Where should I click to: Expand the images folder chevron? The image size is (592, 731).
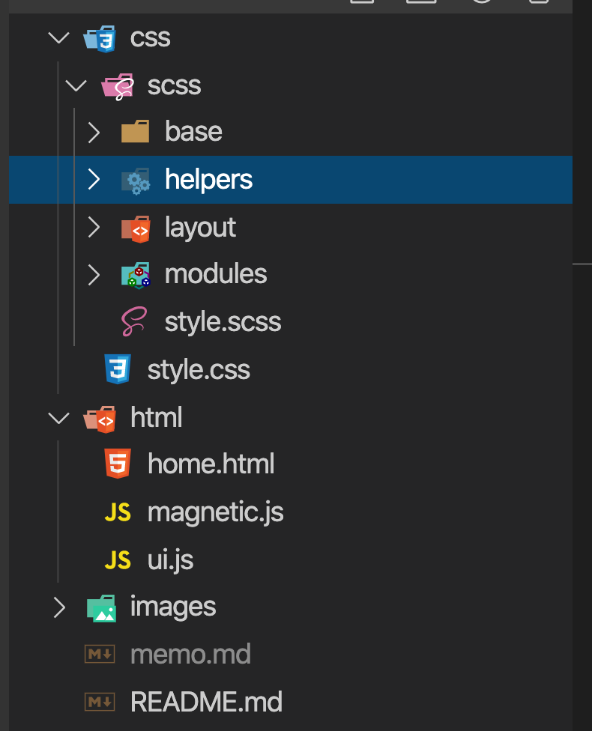(59, 607)
